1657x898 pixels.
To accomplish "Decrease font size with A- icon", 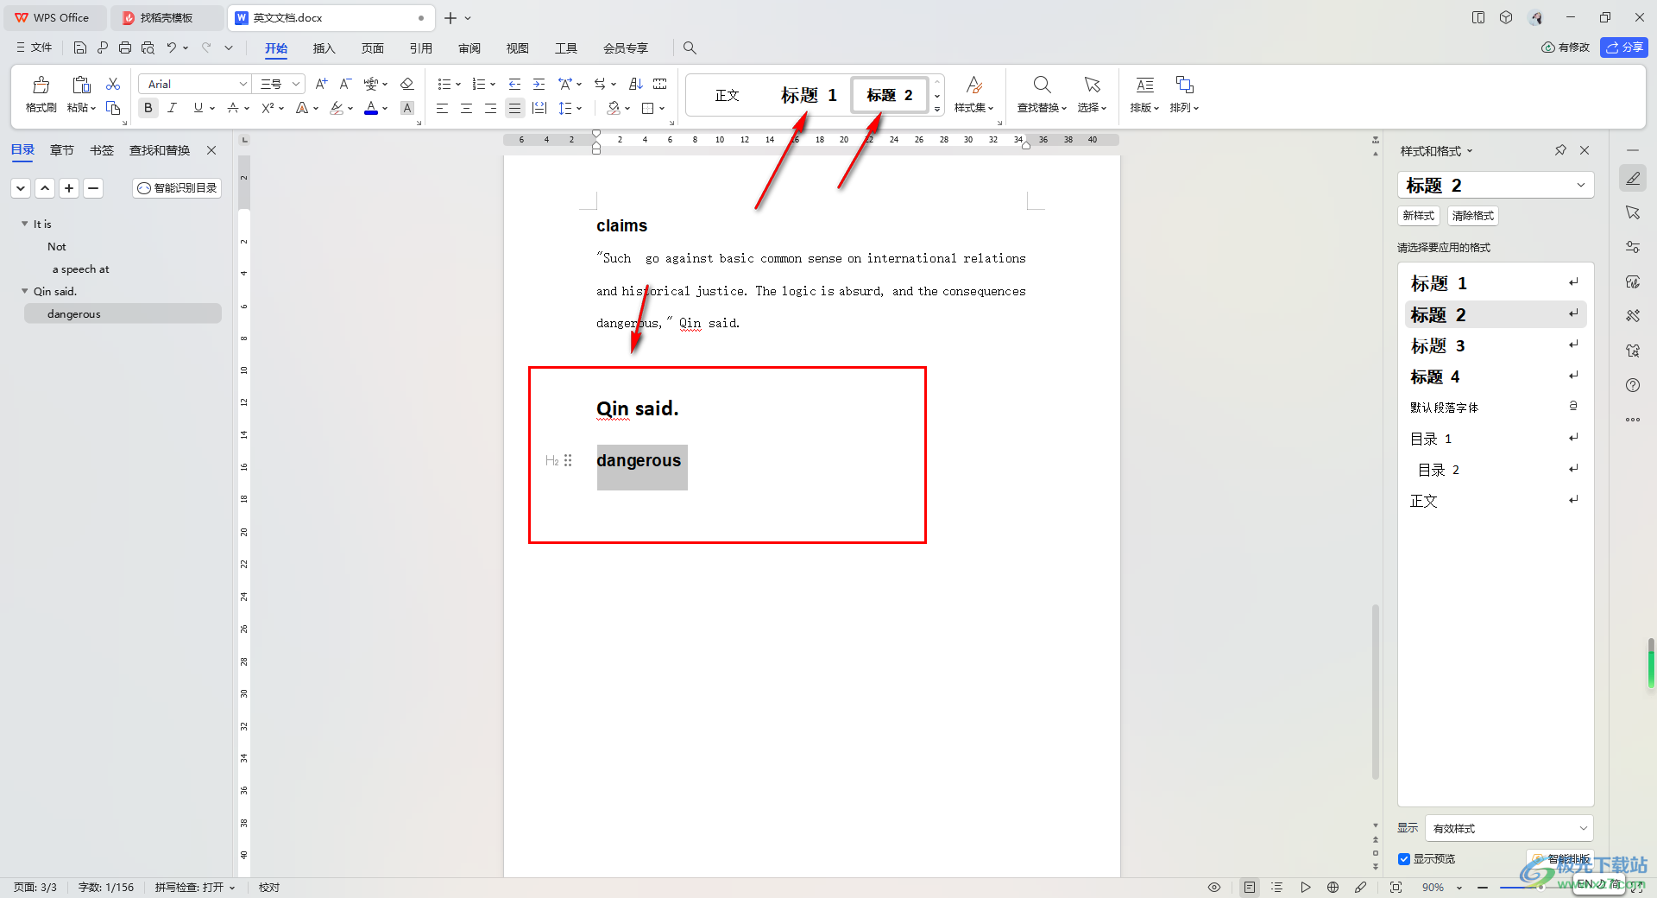I will 345,84.
